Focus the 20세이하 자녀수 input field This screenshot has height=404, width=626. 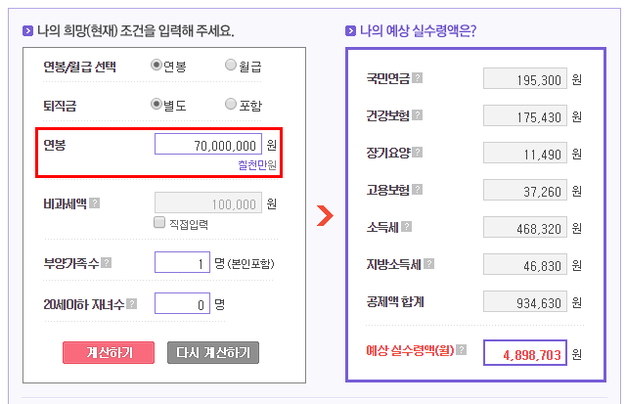coord(183,303)
